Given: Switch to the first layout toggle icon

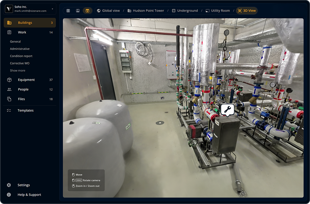Looking at the screenshot, I should 68,11.
